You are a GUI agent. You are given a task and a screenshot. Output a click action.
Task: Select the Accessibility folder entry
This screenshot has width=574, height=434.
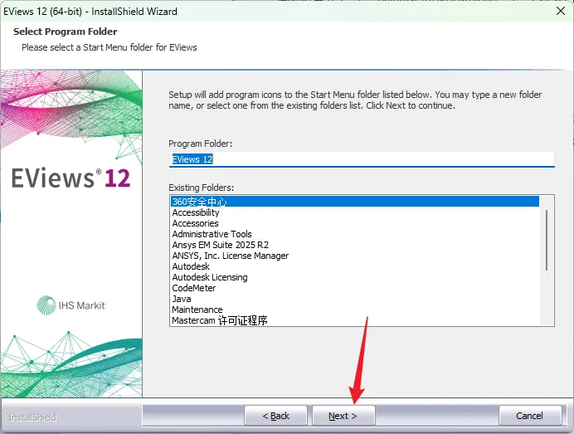[x=355, y=212]
